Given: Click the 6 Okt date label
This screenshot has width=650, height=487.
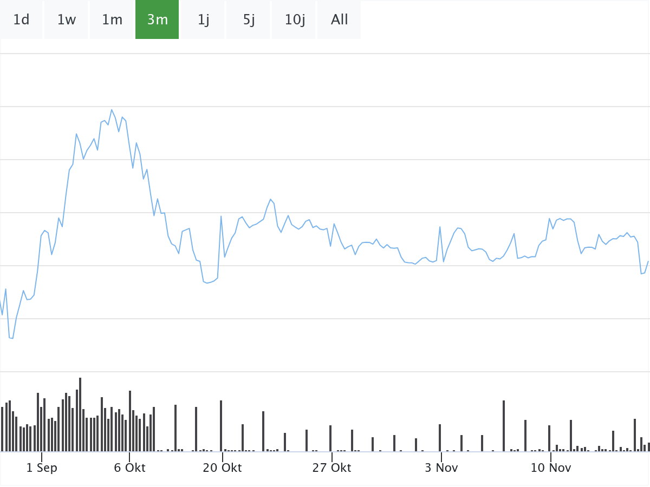Looking at the screenshot, I should (129, 468).
